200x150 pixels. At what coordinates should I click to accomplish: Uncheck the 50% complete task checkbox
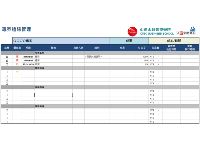coord(7,60)
